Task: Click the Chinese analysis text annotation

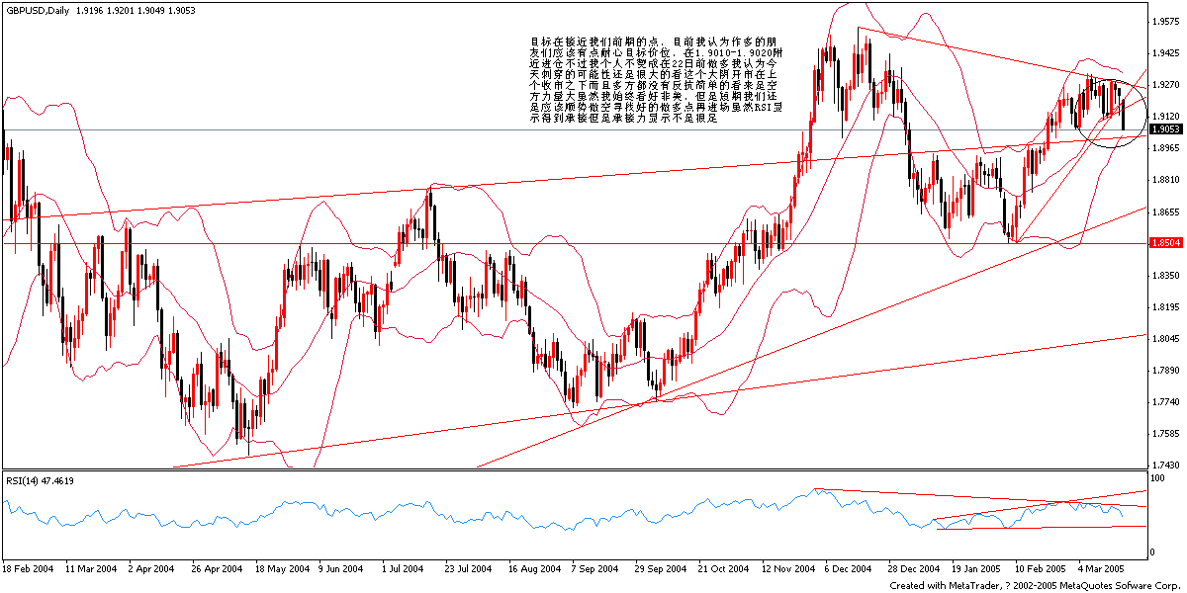Action: click(659, 80)
